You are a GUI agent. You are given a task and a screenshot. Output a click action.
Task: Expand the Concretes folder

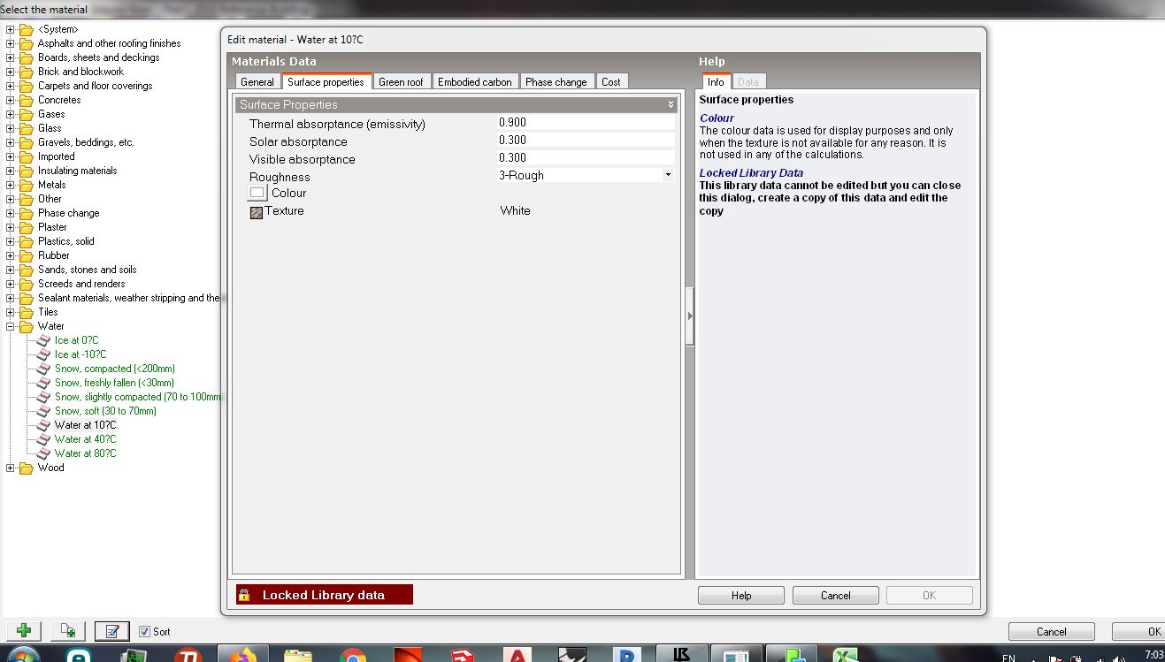coord(11,100)
